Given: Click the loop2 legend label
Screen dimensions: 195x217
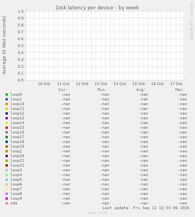Looking at the screenshot, I should 16,151.
